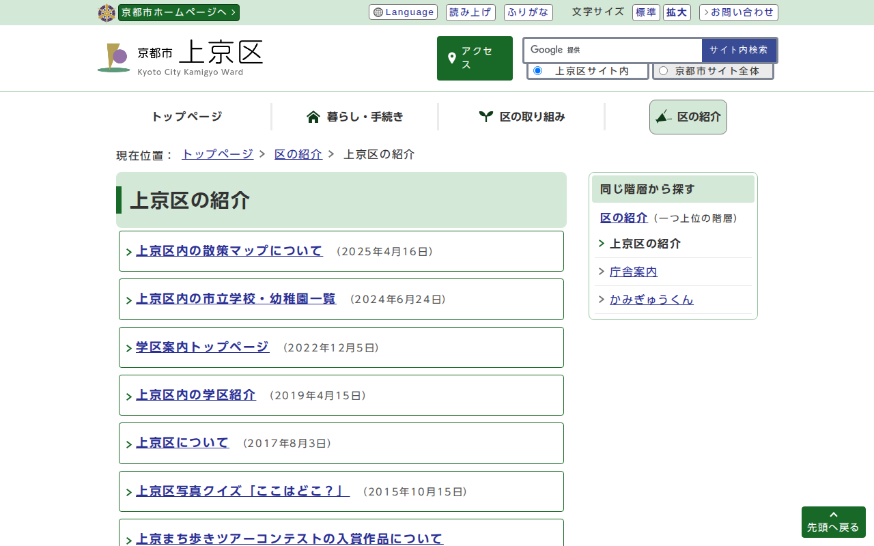
Task: Select the 上京区サイト内 radio button
Action: (537, 71)
